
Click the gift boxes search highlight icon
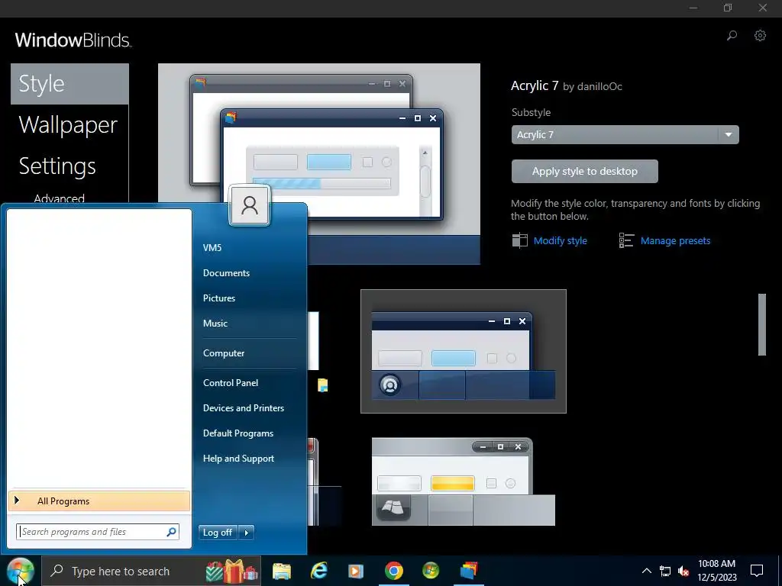click(231, 571)
